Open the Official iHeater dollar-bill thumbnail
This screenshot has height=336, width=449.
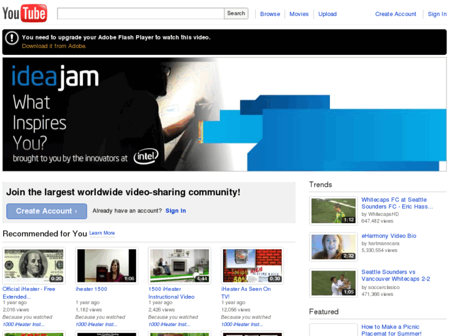[34, 266]
